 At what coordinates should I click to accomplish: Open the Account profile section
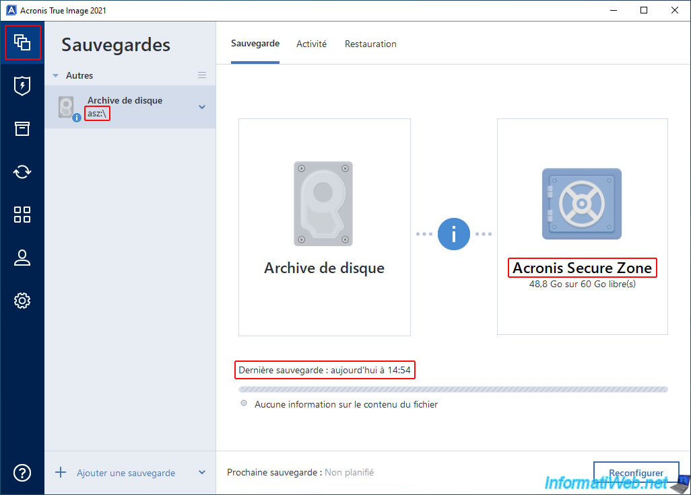click(22, 258)
